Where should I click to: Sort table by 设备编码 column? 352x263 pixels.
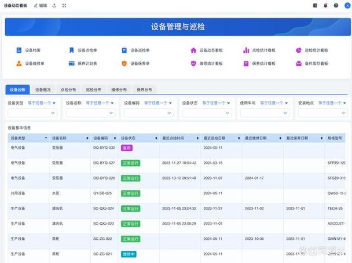[x=115, y=138]
